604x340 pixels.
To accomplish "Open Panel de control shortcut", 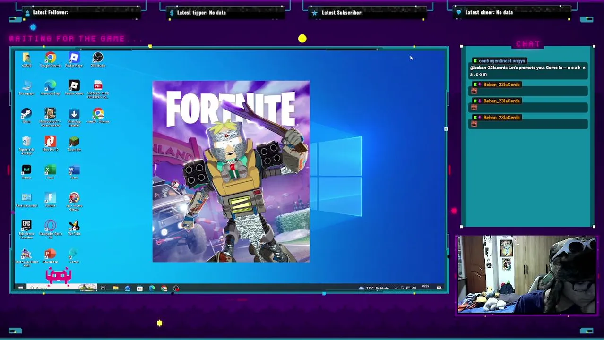I will [26, 200].
